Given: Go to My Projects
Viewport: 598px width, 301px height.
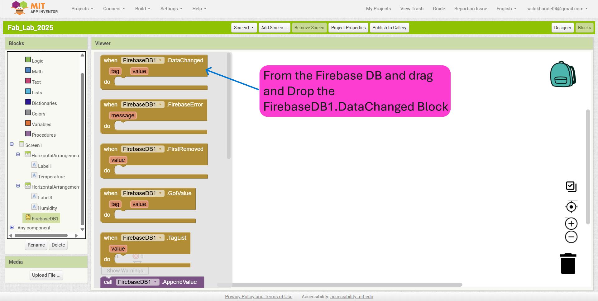Looking at the screenshot, I should 378,9.
